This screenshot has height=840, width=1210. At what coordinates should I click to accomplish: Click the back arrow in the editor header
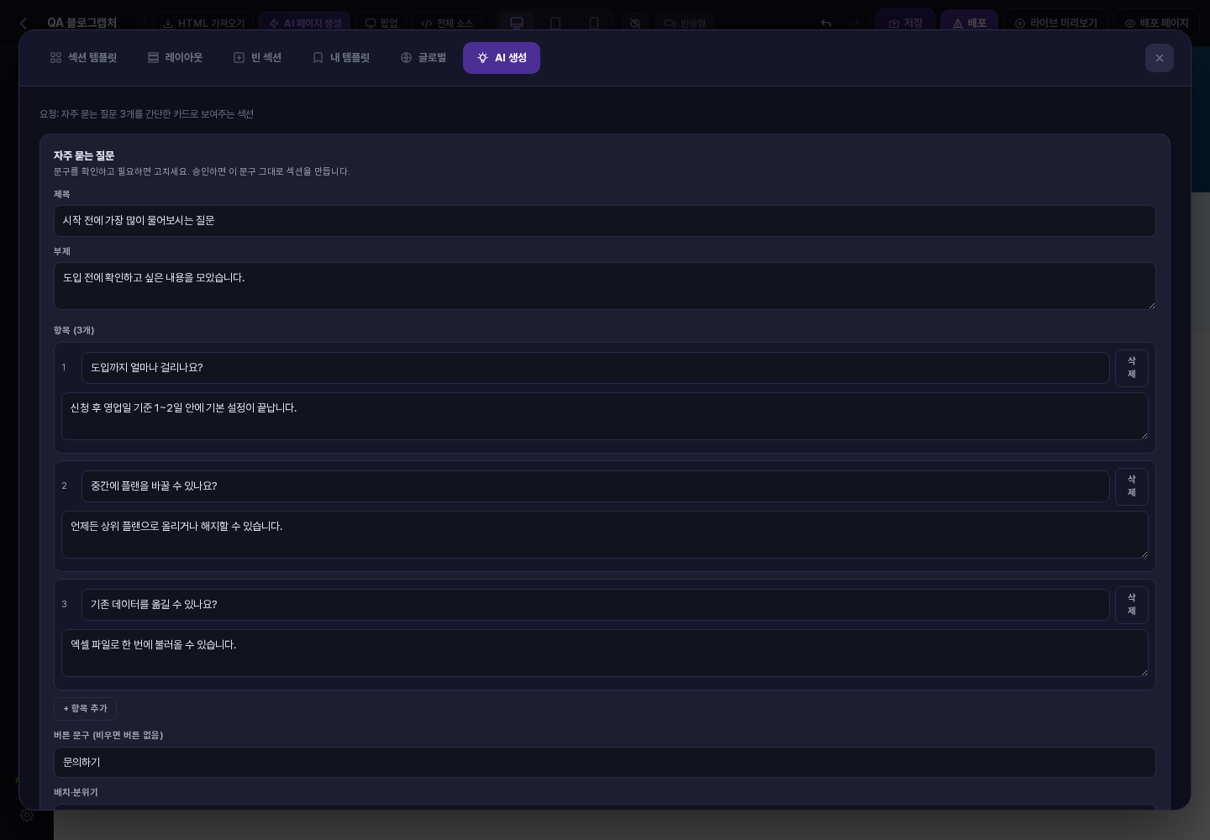point(24,24)
